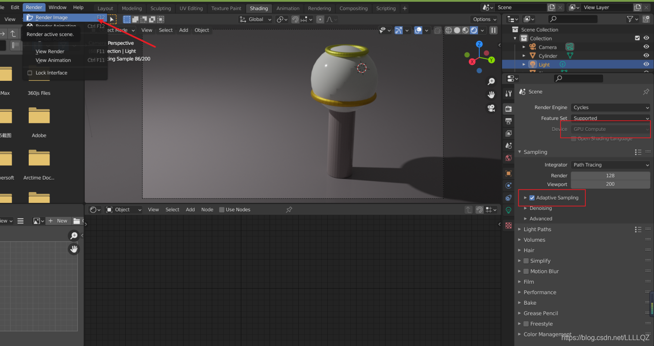Select material preview shading mode
654x346 pixels.
point(465,30)
